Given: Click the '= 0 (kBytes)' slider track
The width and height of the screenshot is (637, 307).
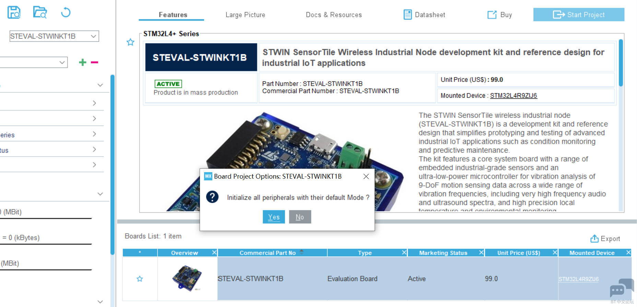Looking at the screenshot, I should point(46,244).
